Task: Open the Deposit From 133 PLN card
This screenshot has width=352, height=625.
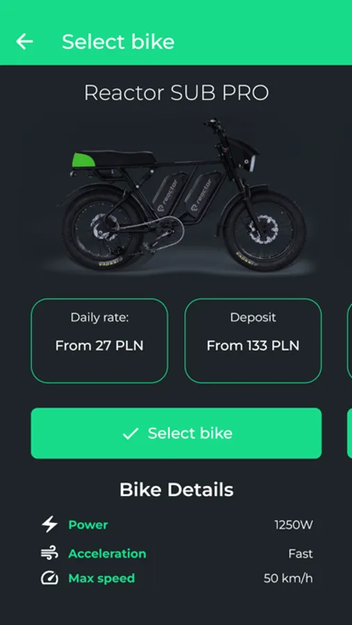Action: 253,341
